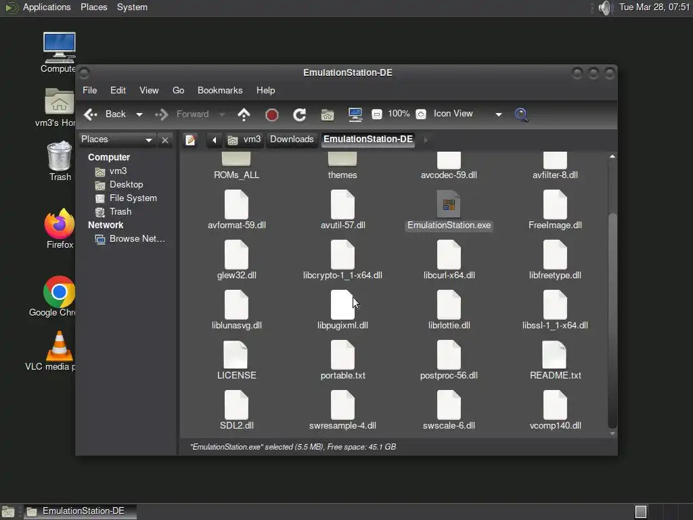Open the Help menu
Viewport: 693px width, 520px height.
[265, 90]
